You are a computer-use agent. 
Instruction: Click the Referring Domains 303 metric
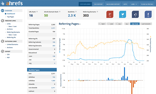86,15
